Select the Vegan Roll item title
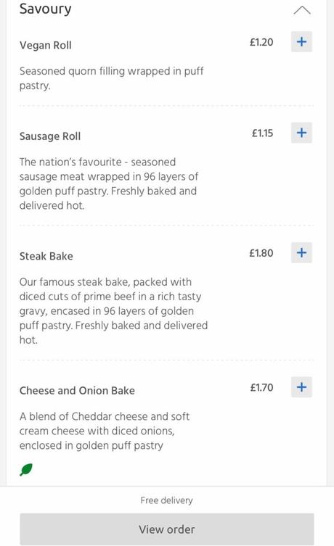The width and height of the screenshot is (334, 546). click(46, 45)
